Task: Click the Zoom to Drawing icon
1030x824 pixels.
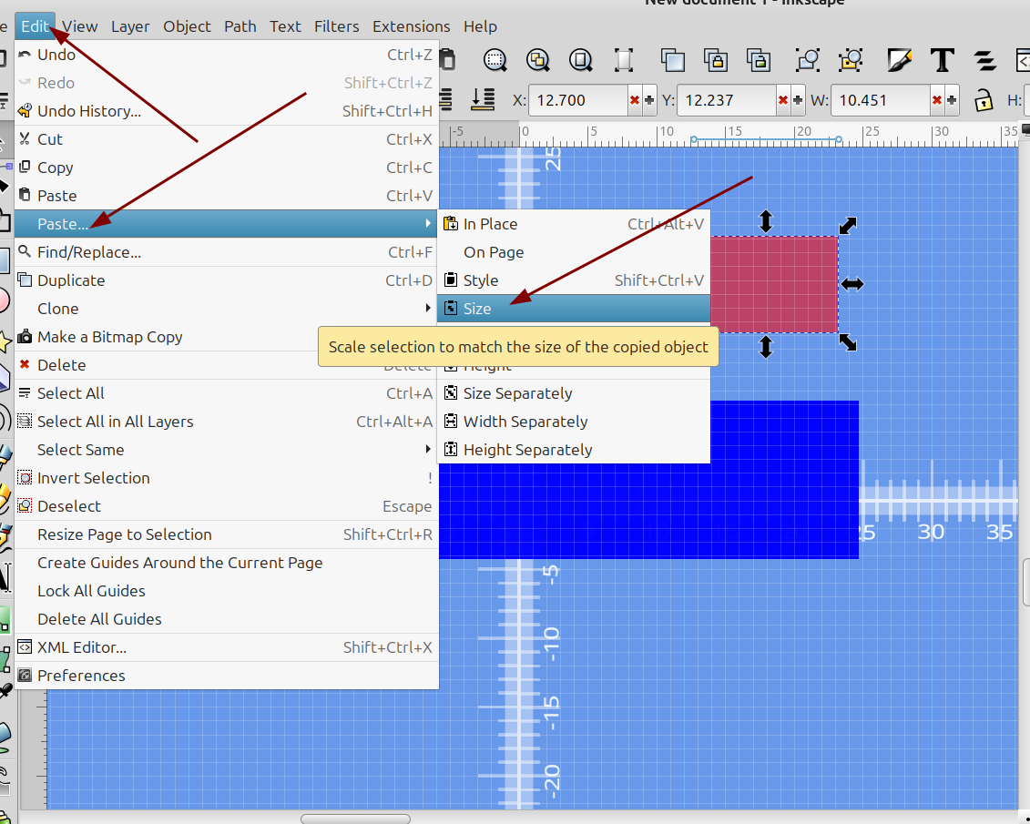Action: tap(538, 61)
